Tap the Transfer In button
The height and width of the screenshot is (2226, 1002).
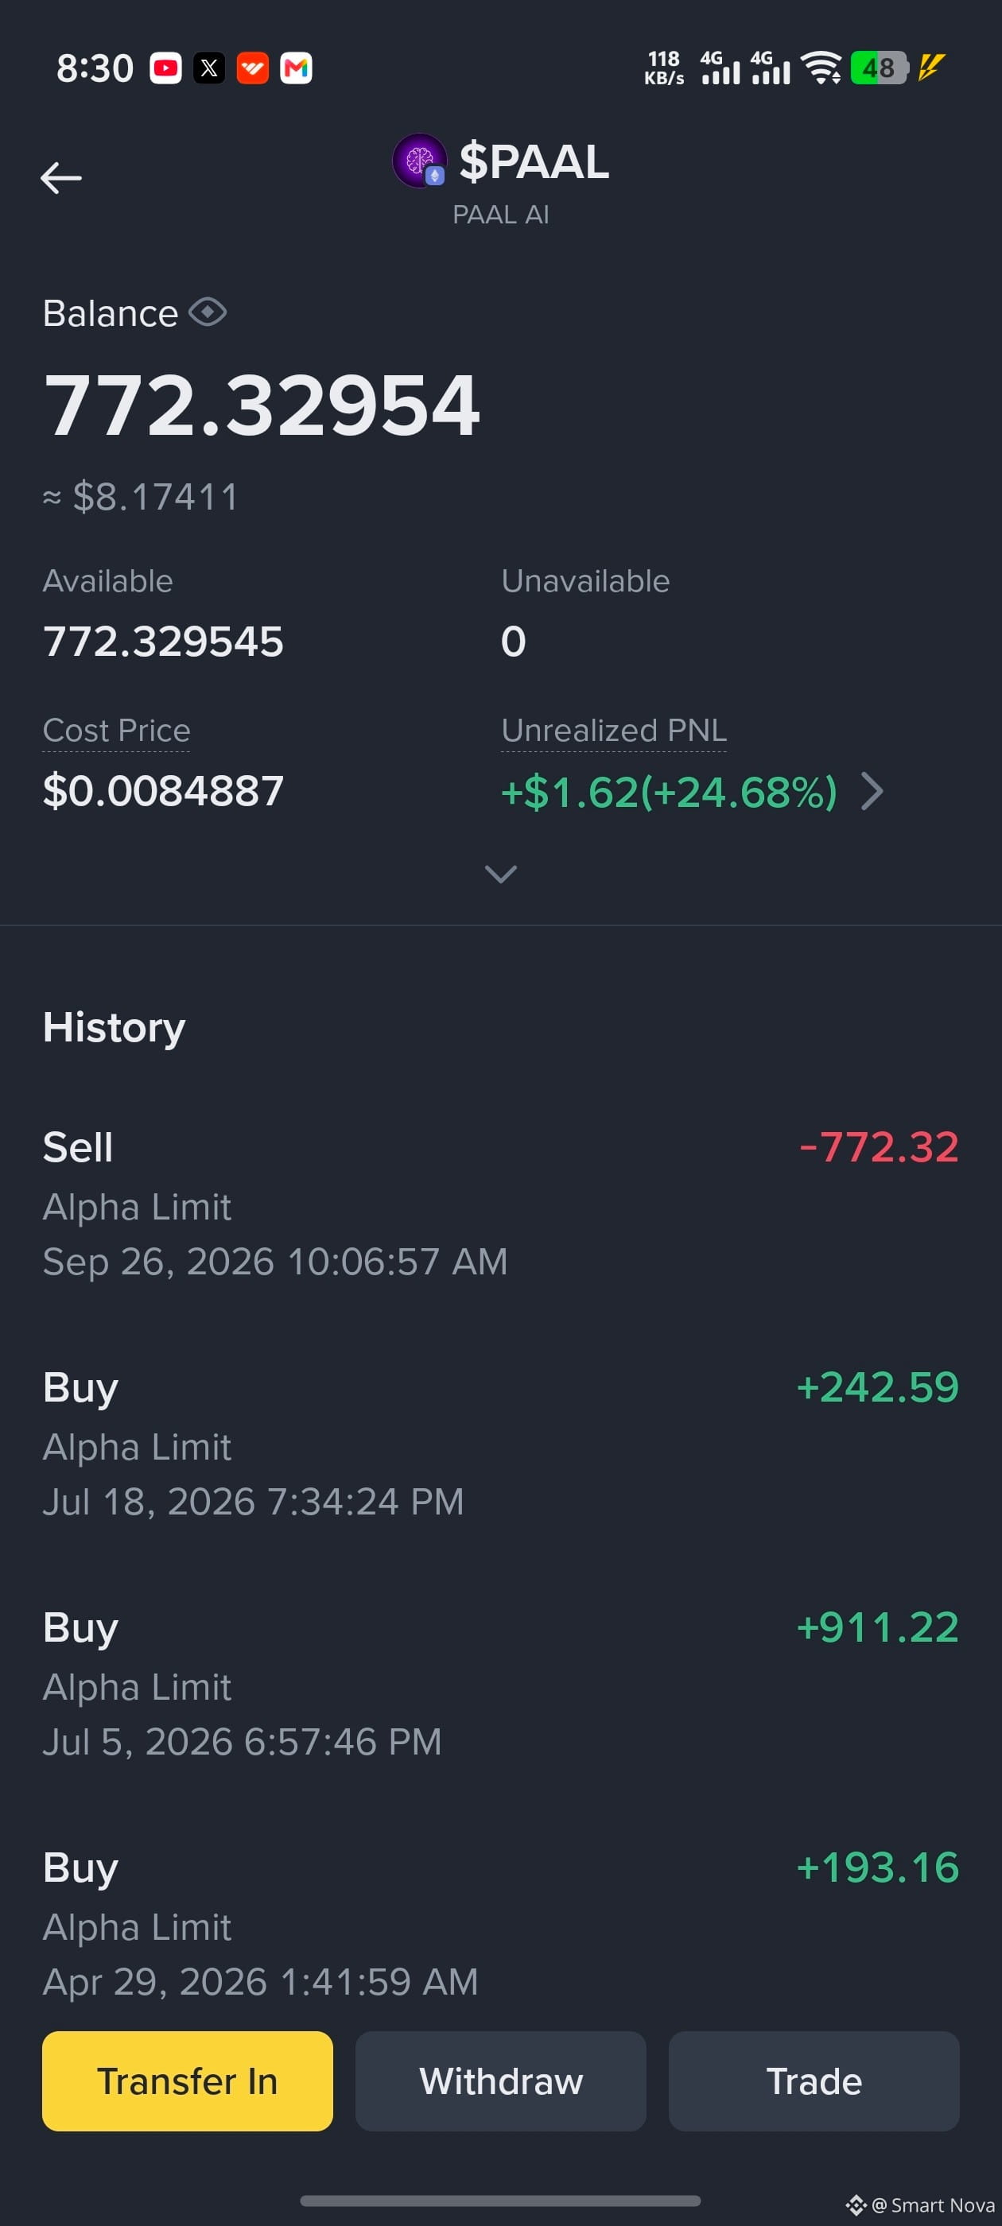pyautogui.click(x=188, y=2081)
